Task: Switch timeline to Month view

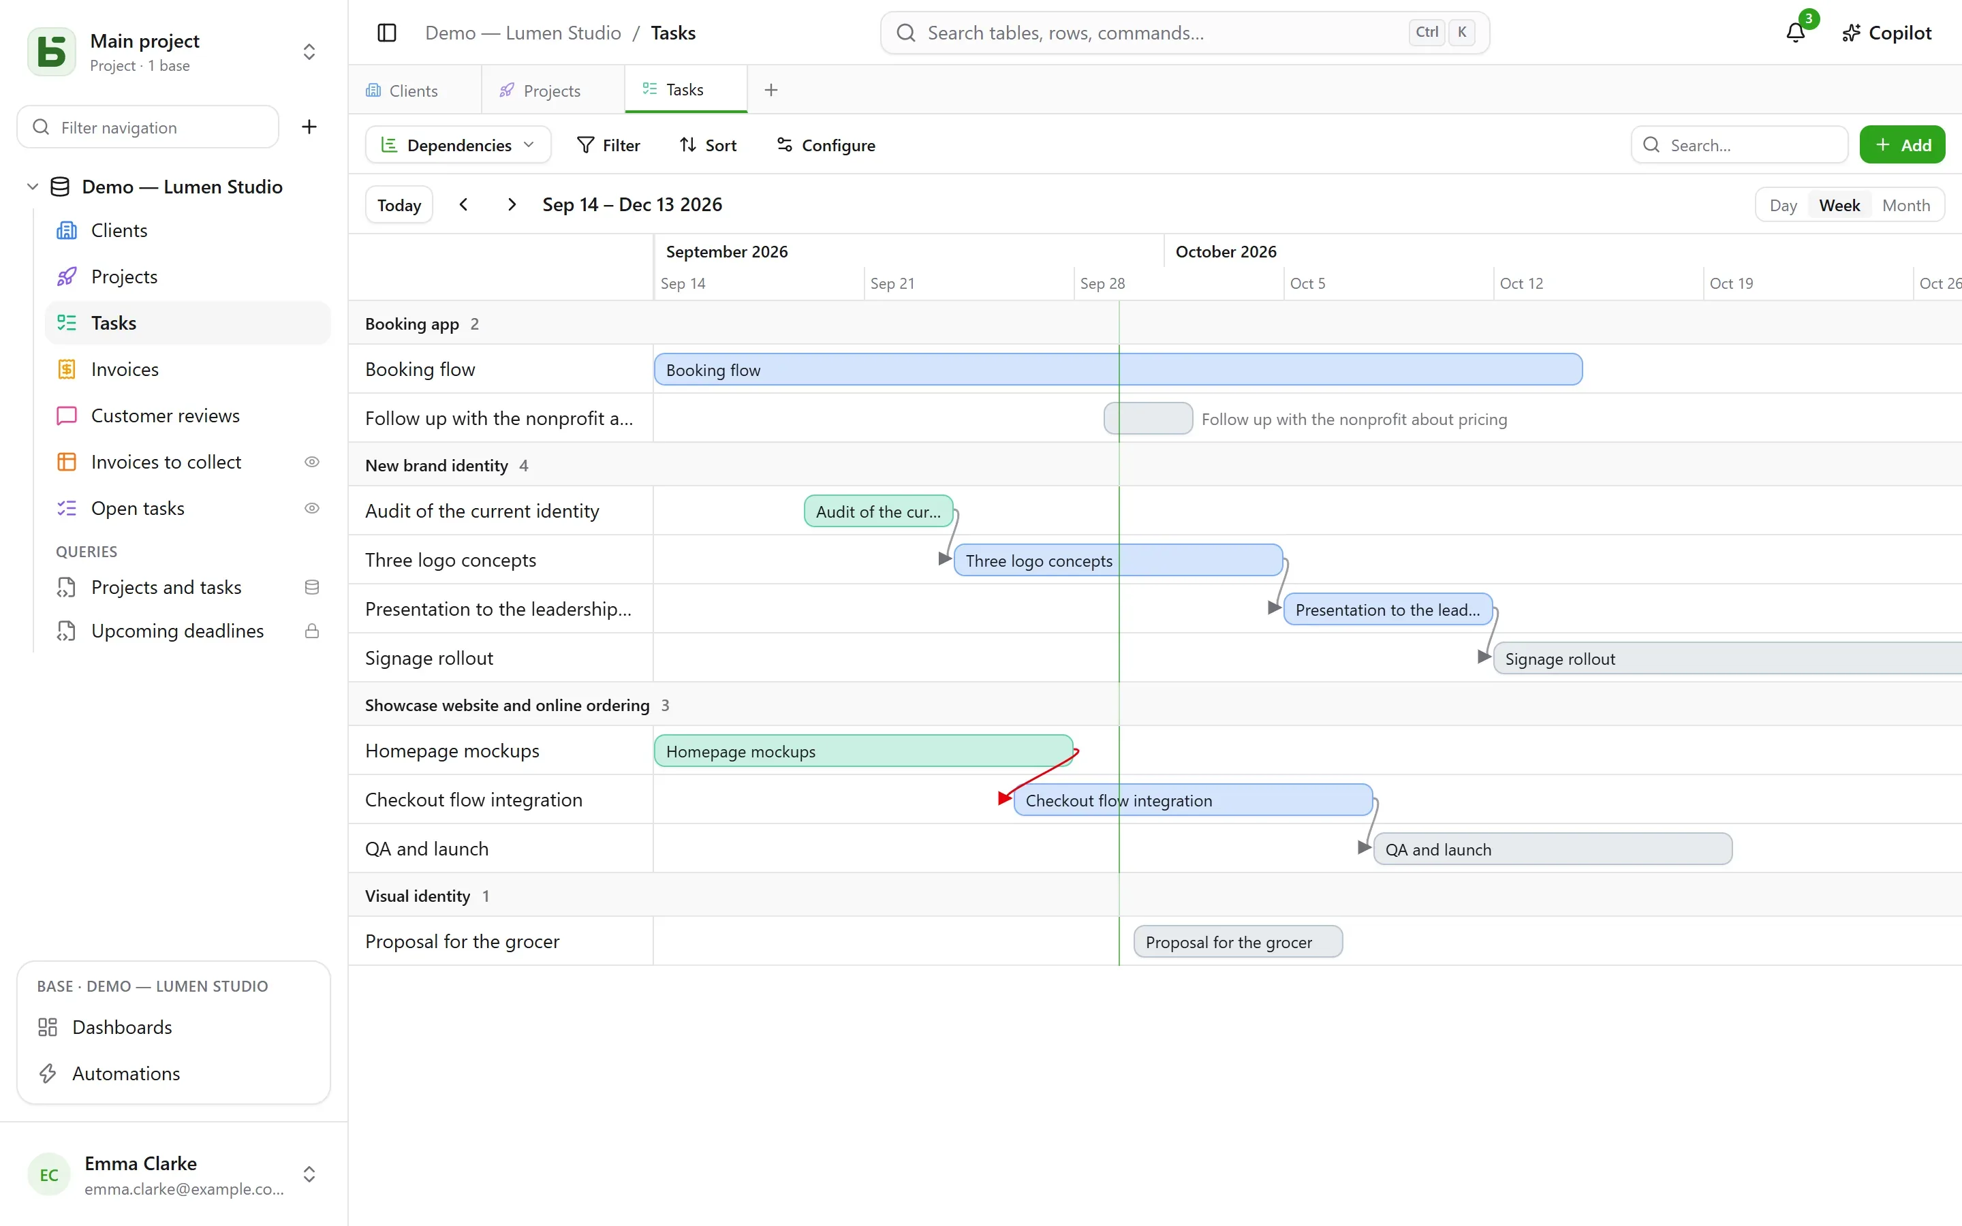Action: (x=1905, y=205)
